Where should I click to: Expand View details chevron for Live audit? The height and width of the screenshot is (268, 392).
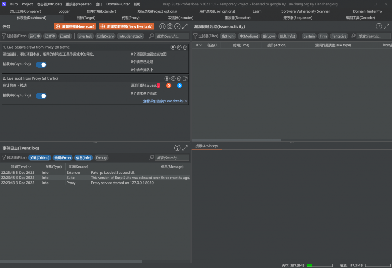click(186, 101)
